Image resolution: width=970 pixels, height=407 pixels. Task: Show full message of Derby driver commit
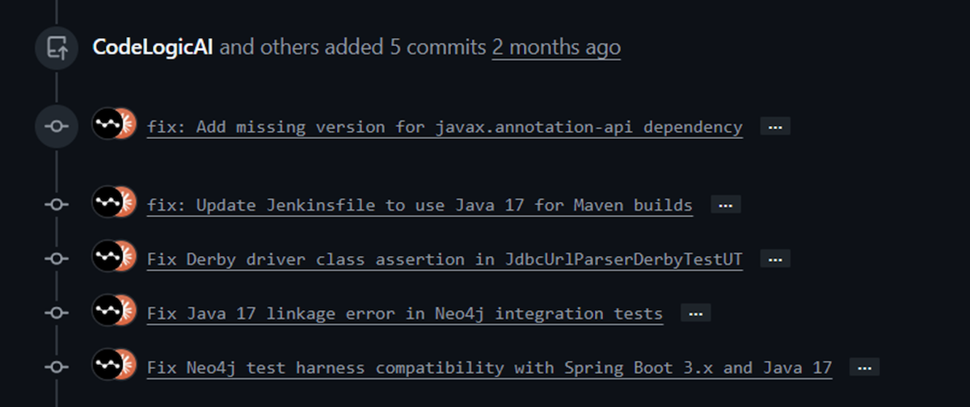[x=775, y=259]
